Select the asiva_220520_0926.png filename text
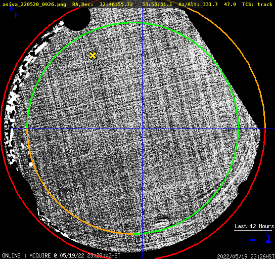This screenshot has width=275, height=259. 34,5
